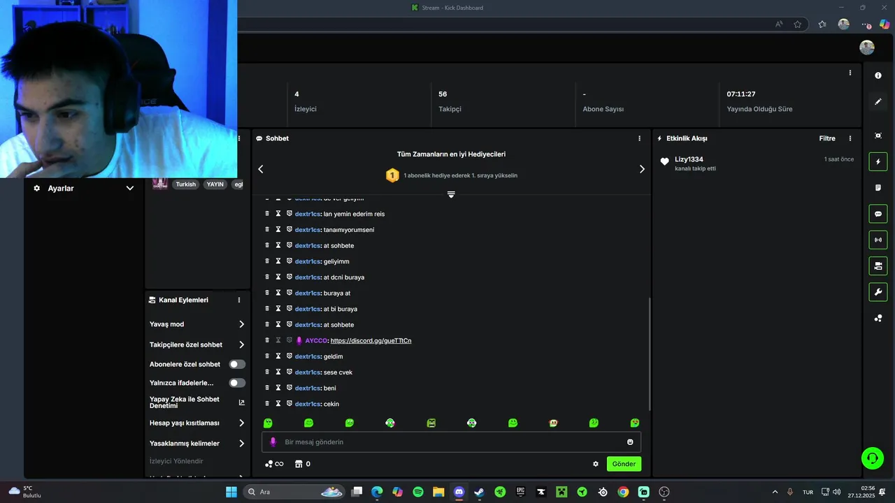Click AYCCO username in chat

(x=316, y=340)
